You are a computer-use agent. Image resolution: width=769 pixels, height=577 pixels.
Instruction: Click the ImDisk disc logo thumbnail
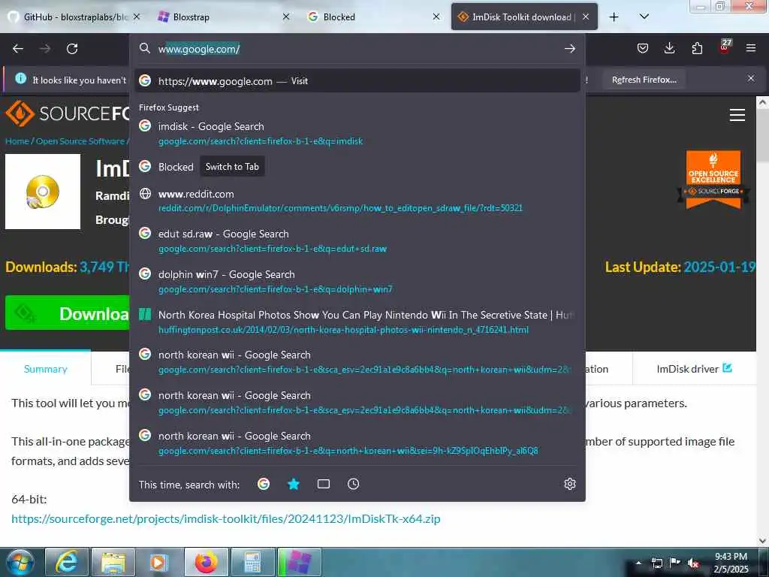[43, 192]
